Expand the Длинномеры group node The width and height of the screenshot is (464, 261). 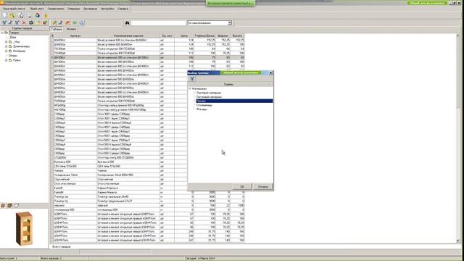coord(7,46)
